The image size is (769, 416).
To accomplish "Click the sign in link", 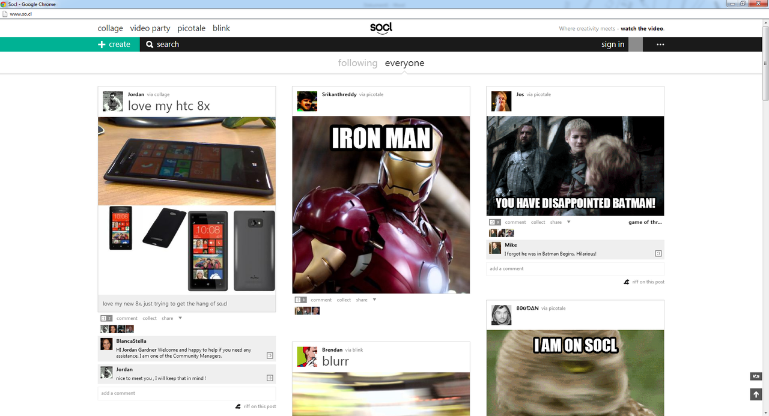I will coord(613,44).
